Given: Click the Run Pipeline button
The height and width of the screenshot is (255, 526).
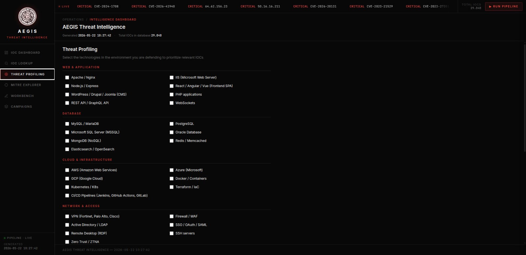Looking at the screenshot, I should pos(504,6).
